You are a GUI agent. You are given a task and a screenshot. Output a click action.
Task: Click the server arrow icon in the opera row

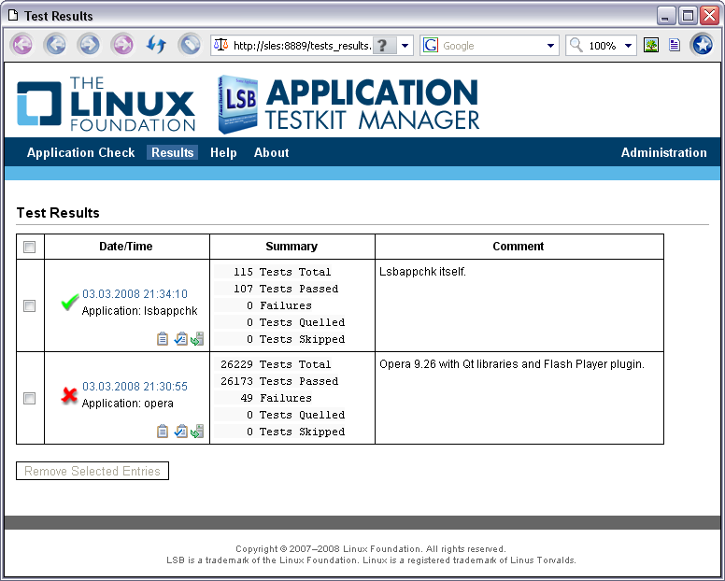[197, 432]
